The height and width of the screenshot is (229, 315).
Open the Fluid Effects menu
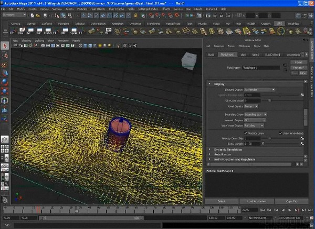tap(98, 9)
